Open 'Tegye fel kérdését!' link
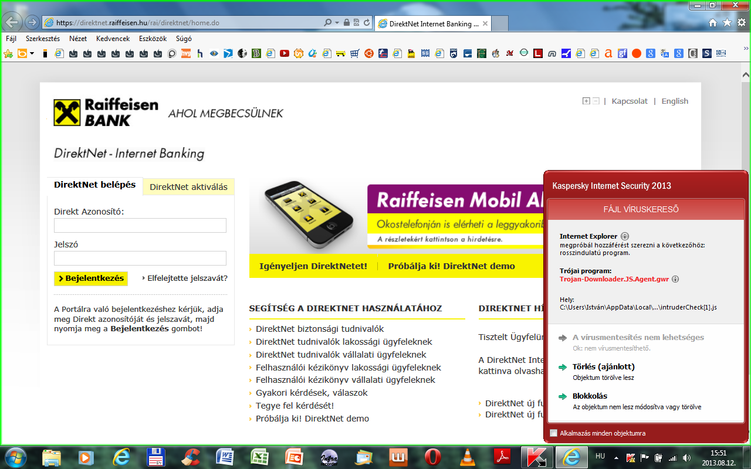 click(295, 406)
